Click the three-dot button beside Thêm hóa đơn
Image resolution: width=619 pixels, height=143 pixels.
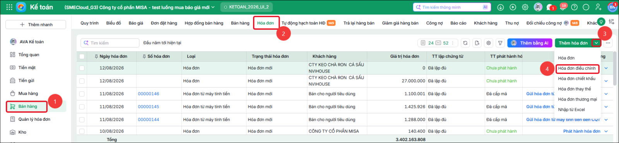point(608,43)
